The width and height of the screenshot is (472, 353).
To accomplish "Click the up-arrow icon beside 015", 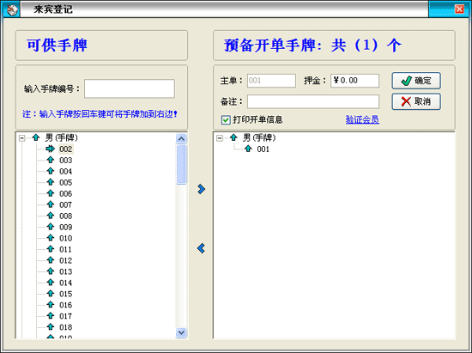I will 51,294.
